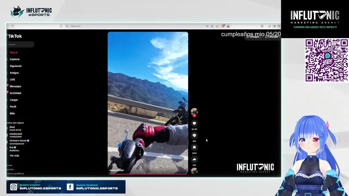
Task: Open the comments bubble icon
Action: pos(194,135)
